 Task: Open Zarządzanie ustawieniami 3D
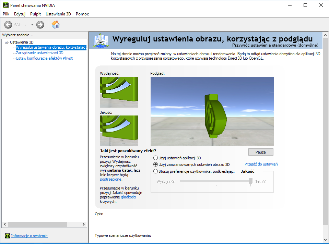click(40, 53)
